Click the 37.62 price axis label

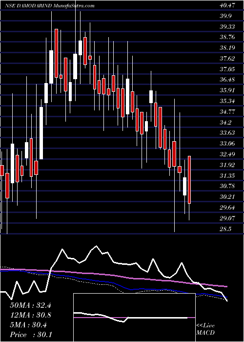(227, 59)
